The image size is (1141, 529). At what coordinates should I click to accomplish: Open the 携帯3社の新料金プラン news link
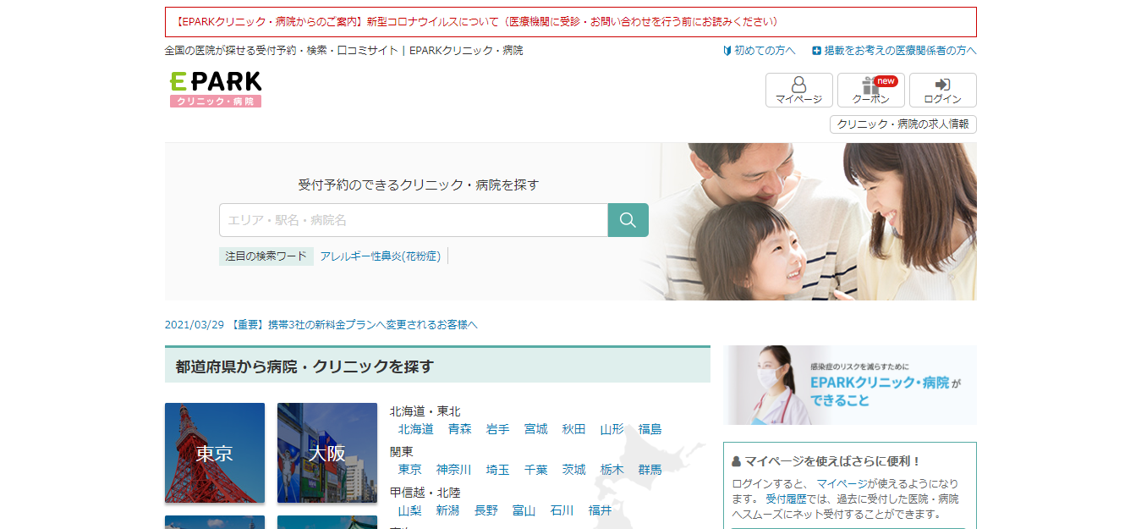(x=372, y=325)
